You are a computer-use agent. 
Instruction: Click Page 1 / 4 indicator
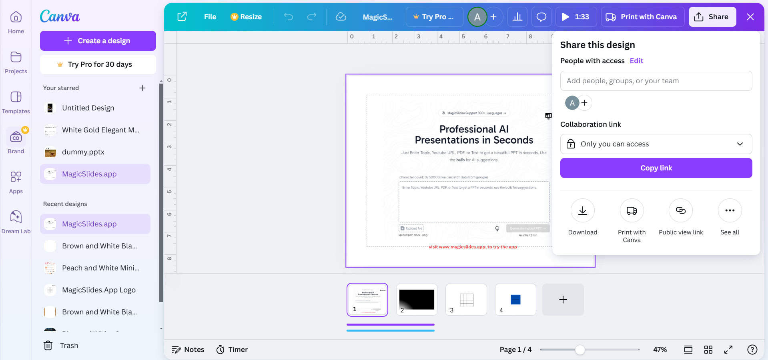[515, 350]
